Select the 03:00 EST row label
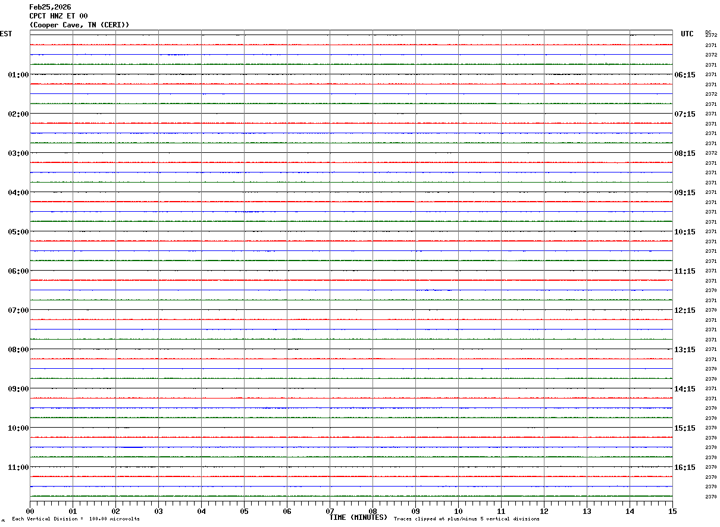 18,153
